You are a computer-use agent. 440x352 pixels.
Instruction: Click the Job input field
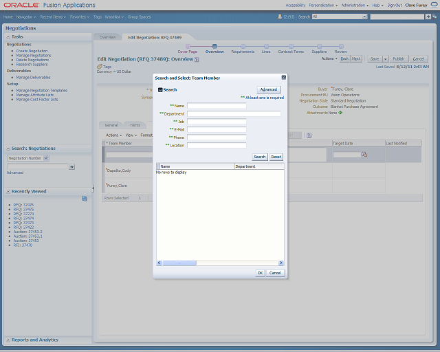217,121
